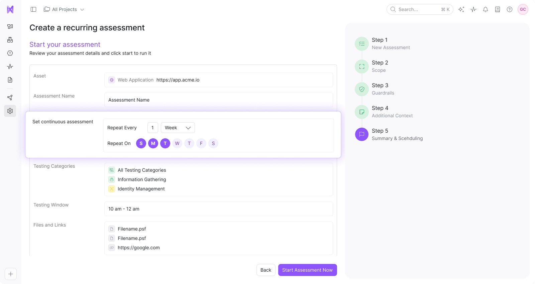Open settings gear in left sidebar

[x=10, y=111]
